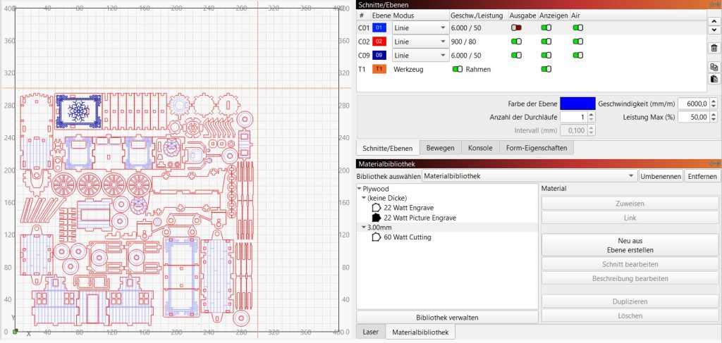Enable Ausgabe output for layer C01
722x343 pixels.
516,27
